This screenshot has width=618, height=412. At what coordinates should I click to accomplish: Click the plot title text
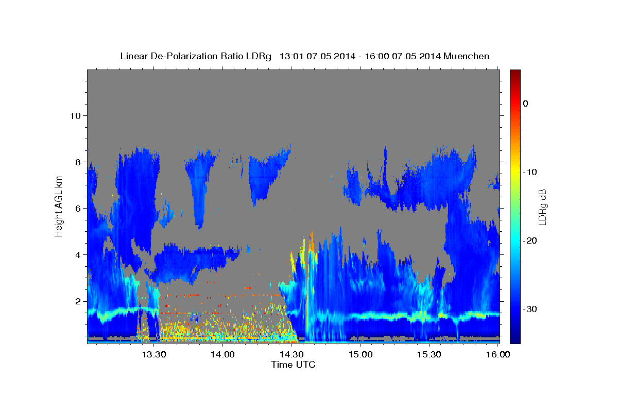(x=304, y=56)
